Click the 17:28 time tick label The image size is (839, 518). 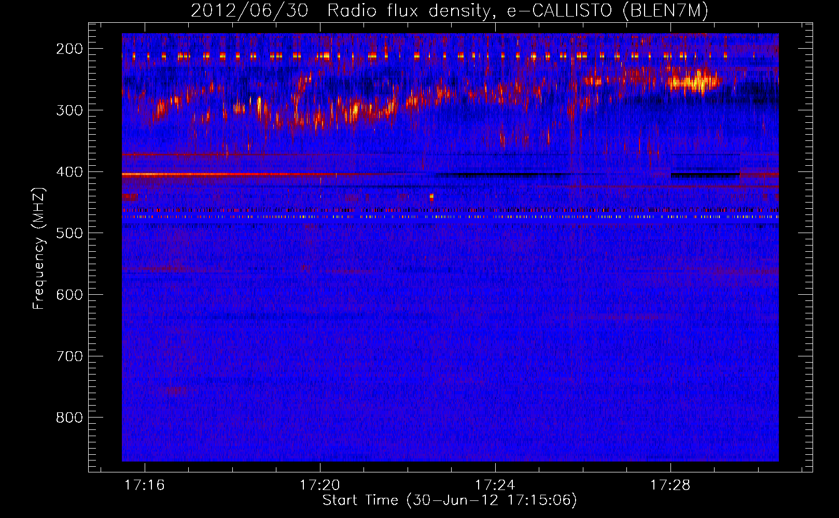[670, 485]
